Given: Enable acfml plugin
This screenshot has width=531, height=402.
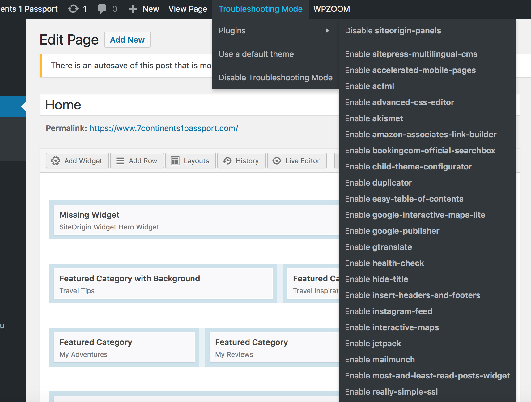Looking at the screenshot, I should pyautogui.click(x=369, y=86).
